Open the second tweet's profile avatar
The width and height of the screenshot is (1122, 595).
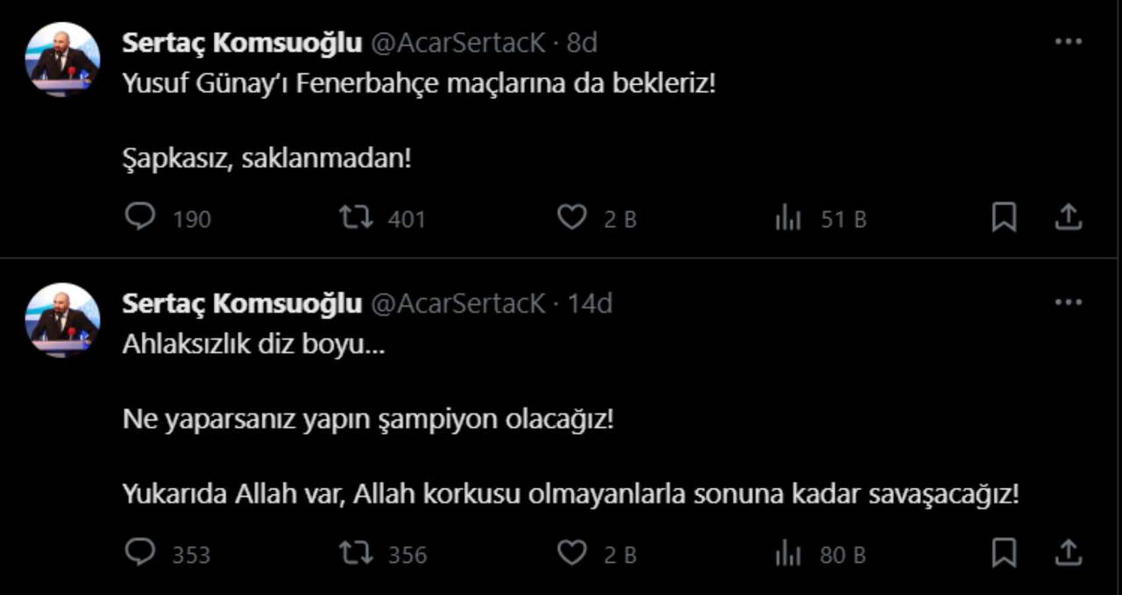coord(62,319)
